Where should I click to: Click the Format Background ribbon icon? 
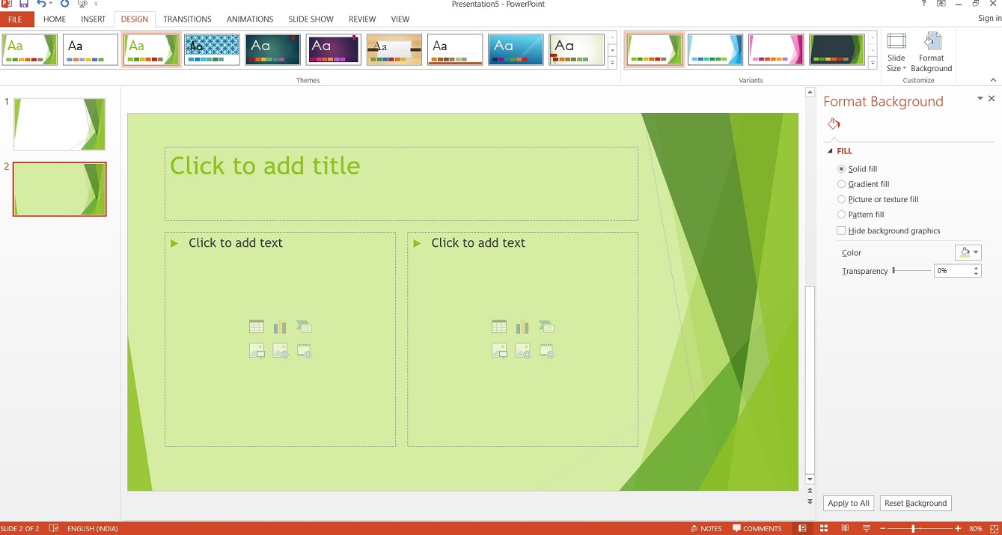(931, 52)
